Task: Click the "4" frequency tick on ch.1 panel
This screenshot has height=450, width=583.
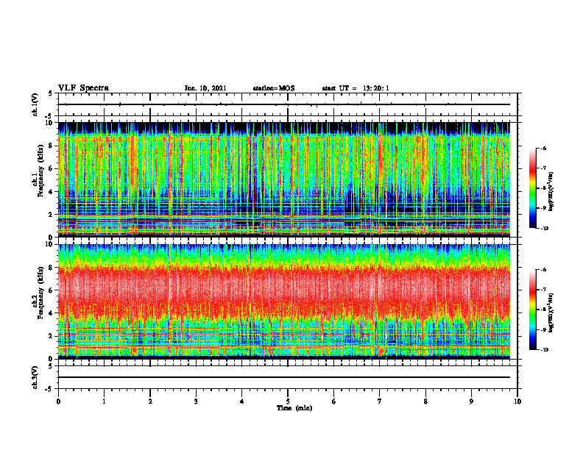Action: (x=51, y=192)
